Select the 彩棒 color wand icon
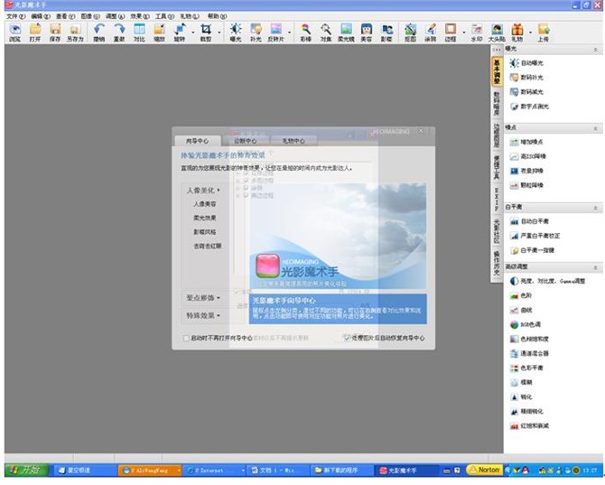Image resolution: width=605 pixels, height=485 pixels. coord(305,33)
